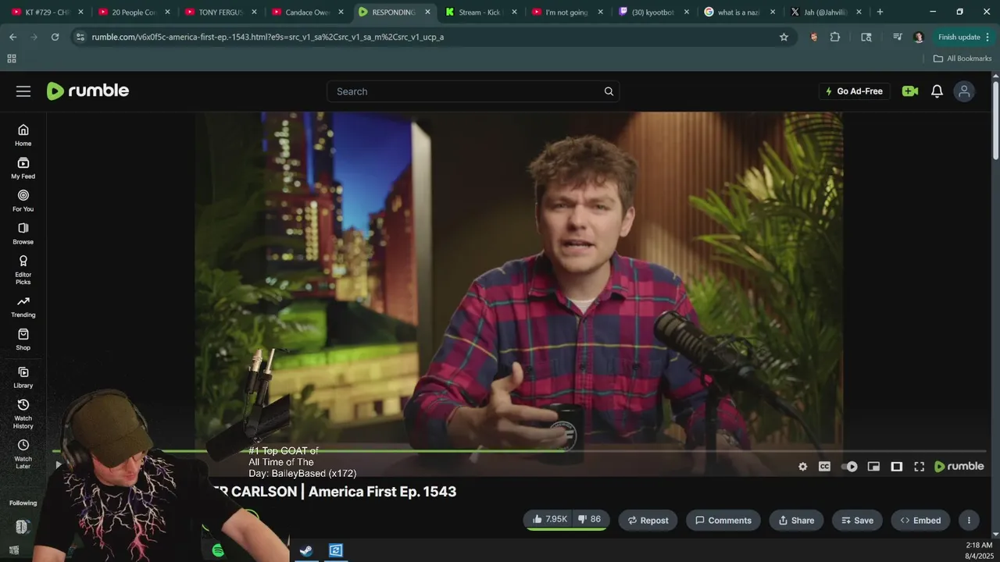Click the address bar URL

pos(267,37)
